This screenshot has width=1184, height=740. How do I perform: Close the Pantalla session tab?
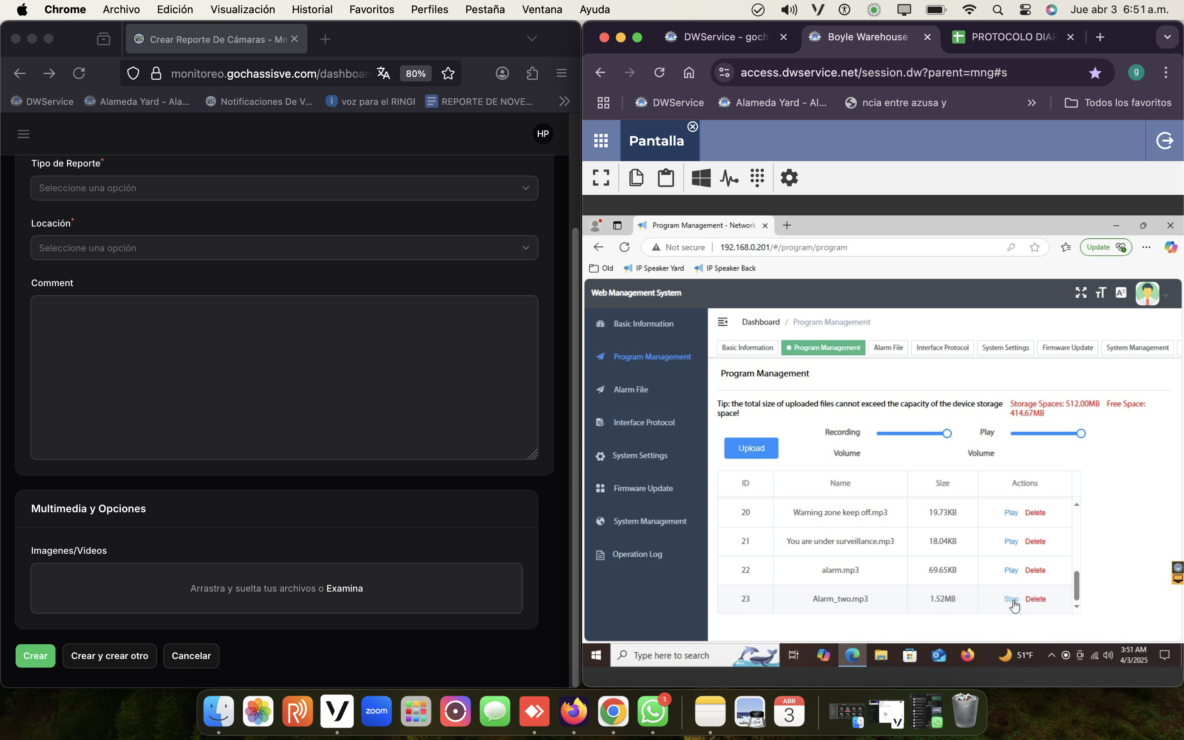[692, 127]
